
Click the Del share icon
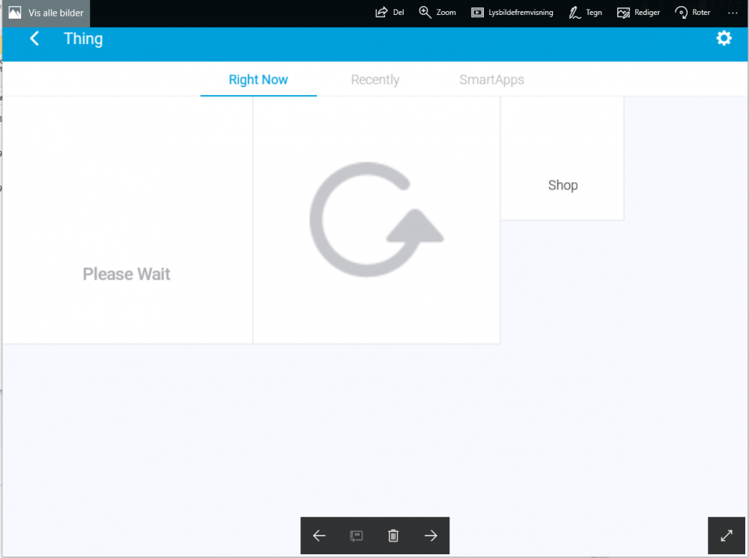point(381,13)
